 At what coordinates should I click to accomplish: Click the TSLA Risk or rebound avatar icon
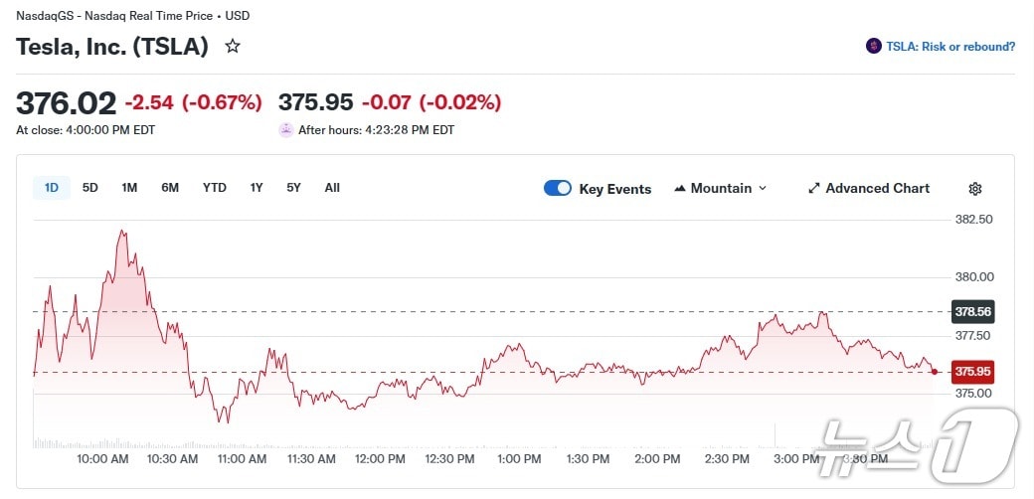click(x=874, y=46)
